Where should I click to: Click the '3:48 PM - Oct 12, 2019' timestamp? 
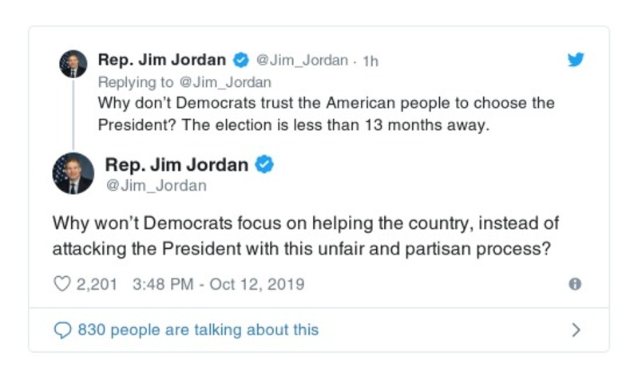pos(213,284)
